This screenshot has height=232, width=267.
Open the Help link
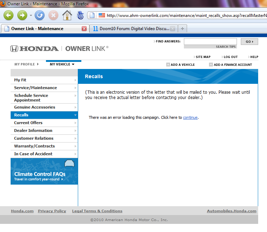(254, 57)
